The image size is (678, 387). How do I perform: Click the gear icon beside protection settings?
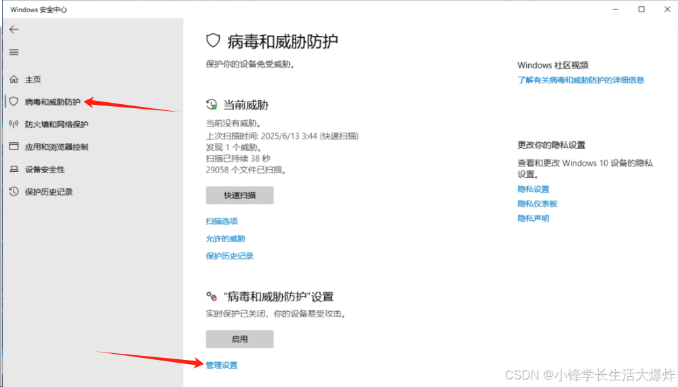[x=212, y=296]
